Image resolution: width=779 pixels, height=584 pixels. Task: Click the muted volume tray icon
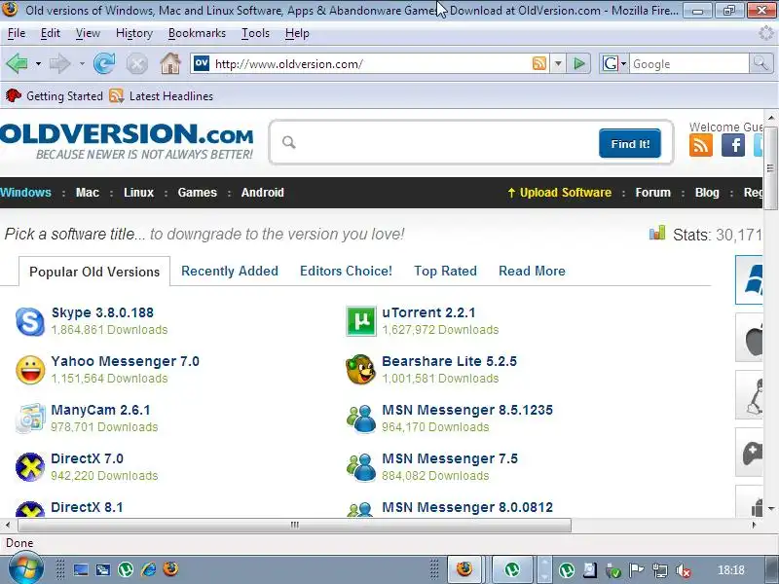click(x=684, y=570)
